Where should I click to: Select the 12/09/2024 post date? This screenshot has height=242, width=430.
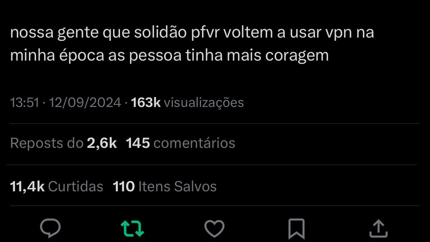coord(85,103)
